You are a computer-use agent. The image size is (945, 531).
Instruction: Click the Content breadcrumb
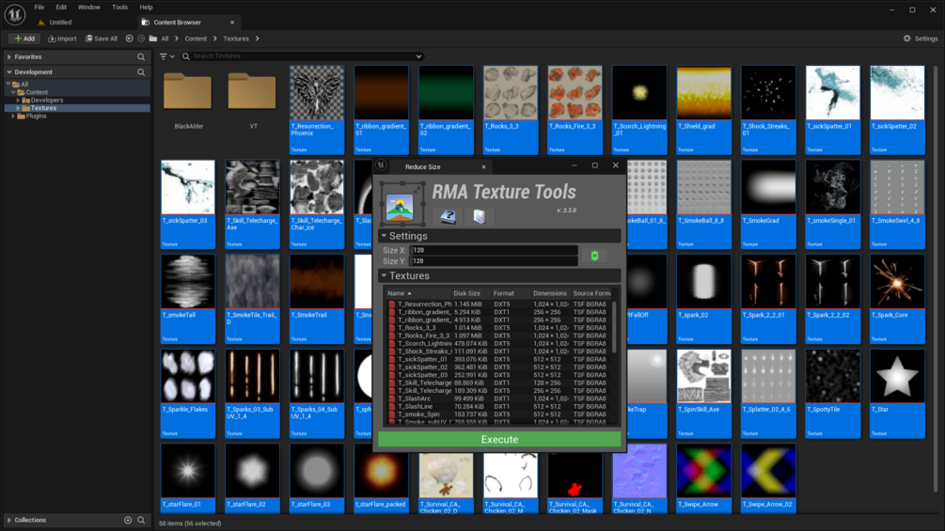point(196,39)
